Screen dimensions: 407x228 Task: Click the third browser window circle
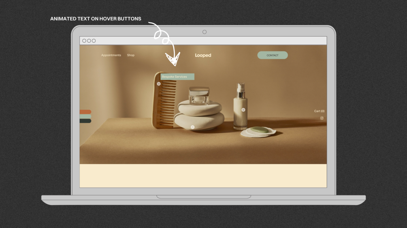(94, 41)
